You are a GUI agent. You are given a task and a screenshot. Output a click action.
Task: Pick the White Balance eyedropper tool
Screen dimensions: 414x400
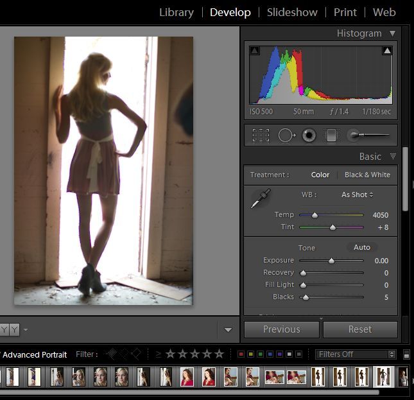(x=261, y=198)
